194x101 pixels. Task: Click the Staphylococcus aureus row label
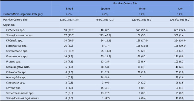coord(19,35)
